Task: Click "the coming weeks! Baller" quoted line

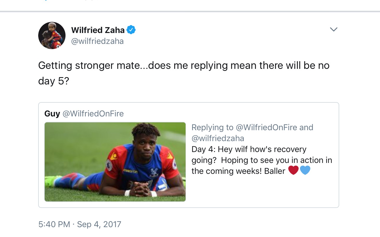Action: [x=238, y=171]
